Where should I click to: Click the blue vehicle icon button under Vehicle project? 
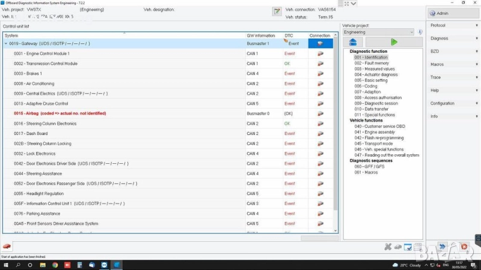click(x=353, y=42)
